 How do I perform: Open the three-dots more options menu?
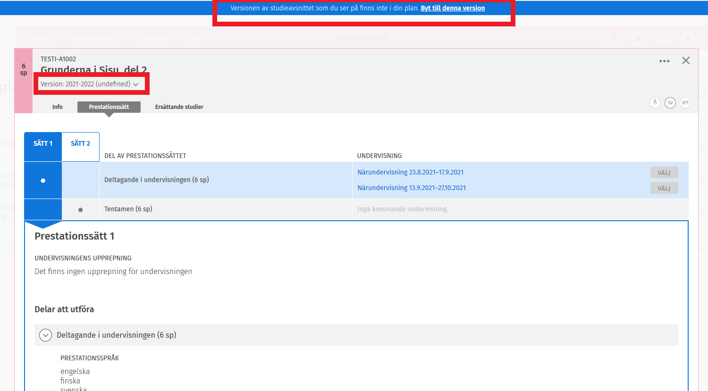[664, 61]
